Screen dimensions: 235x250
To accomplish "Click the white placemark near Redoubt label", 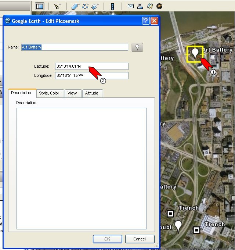I will [178, 225].
